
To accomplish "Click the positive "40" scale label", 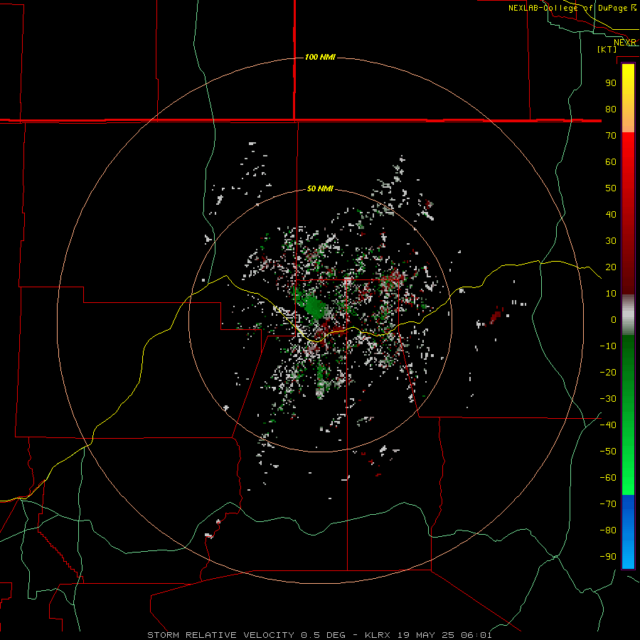I will (x=611, y=215).
